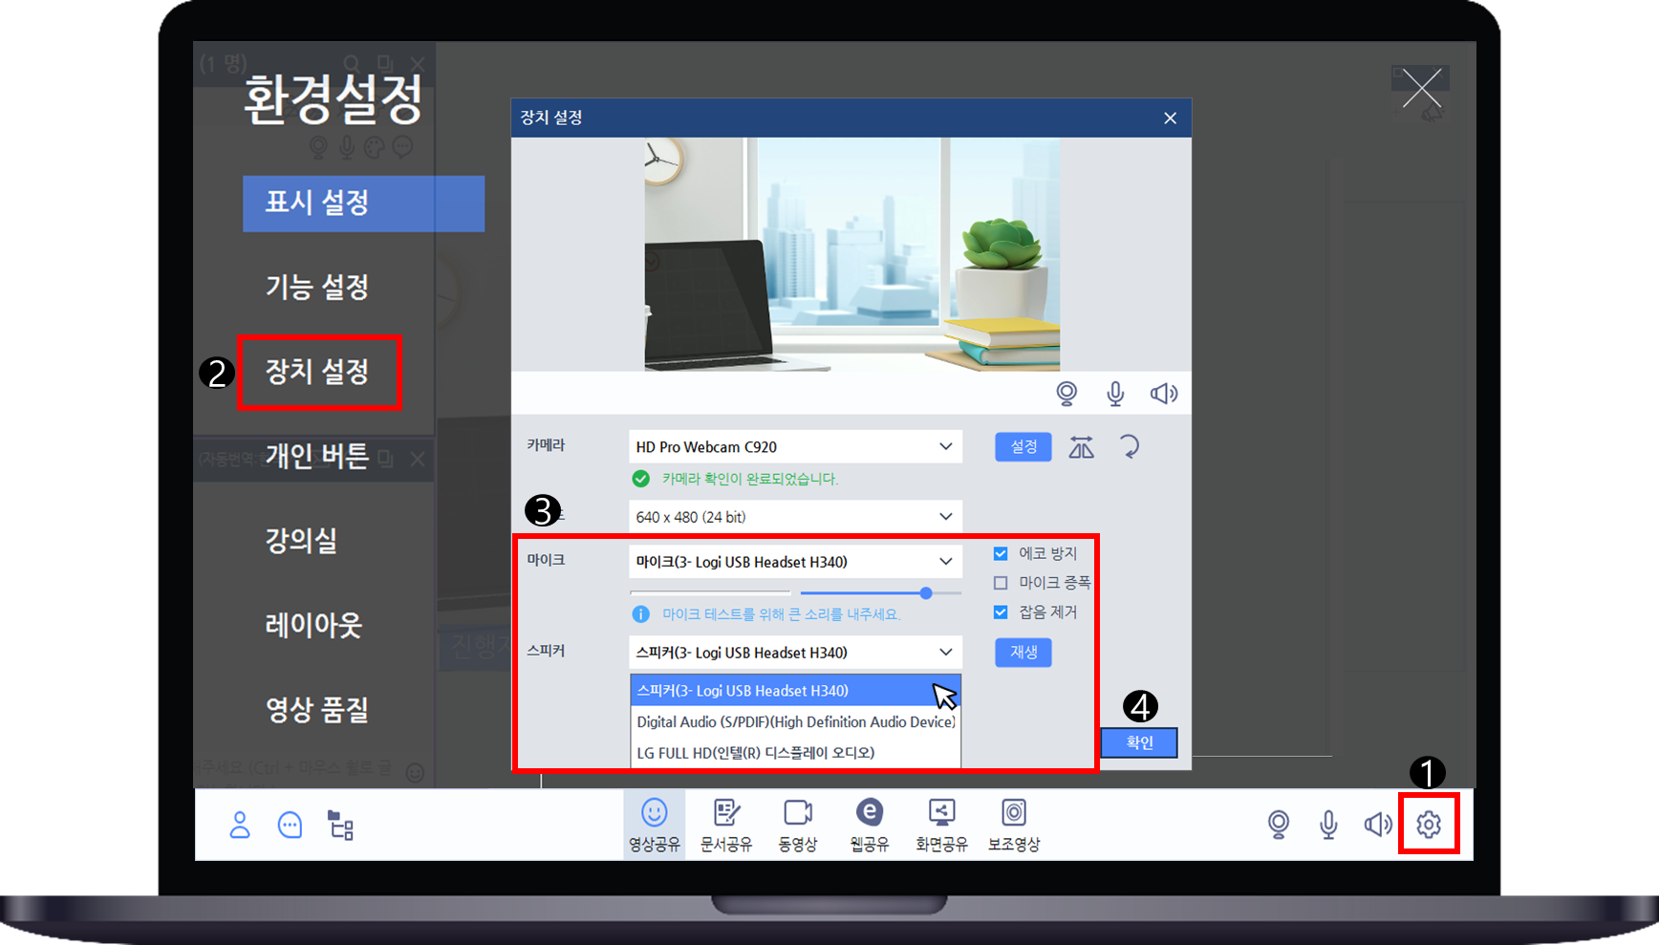
Task: Select 동영상 in the bottom toolbar
Action: (x=798, y=825)
